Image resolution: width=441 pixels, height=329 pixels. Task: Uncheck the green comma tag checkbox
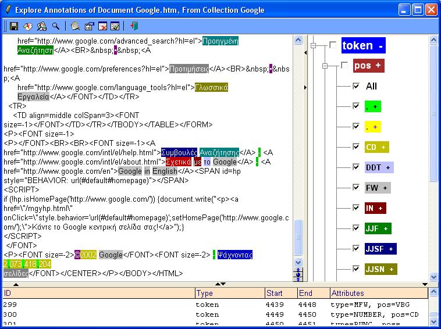click(356, 106)
